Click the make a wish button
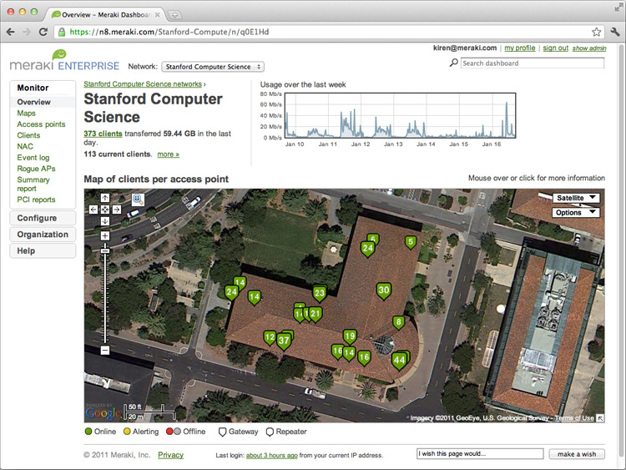Image resolution: width=626 pixels, height=470 pixels. pos(577,454)
